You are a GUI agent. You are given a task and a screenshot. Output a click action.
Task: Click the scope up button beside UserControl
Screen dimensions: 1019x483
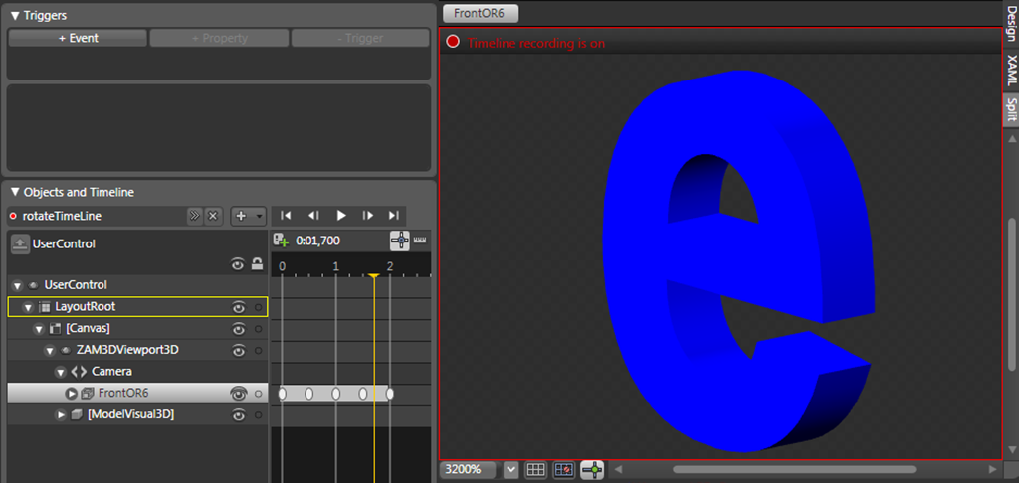coord(20,244)
